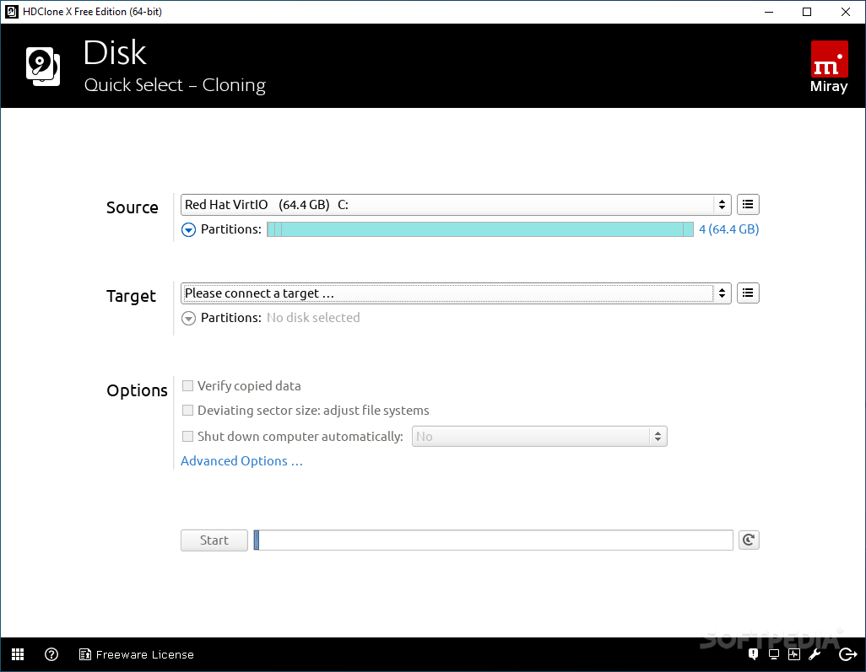This screenshot has width=866, height=672.
Task: Maximize the HDClone window
Action: coord(807,12)
